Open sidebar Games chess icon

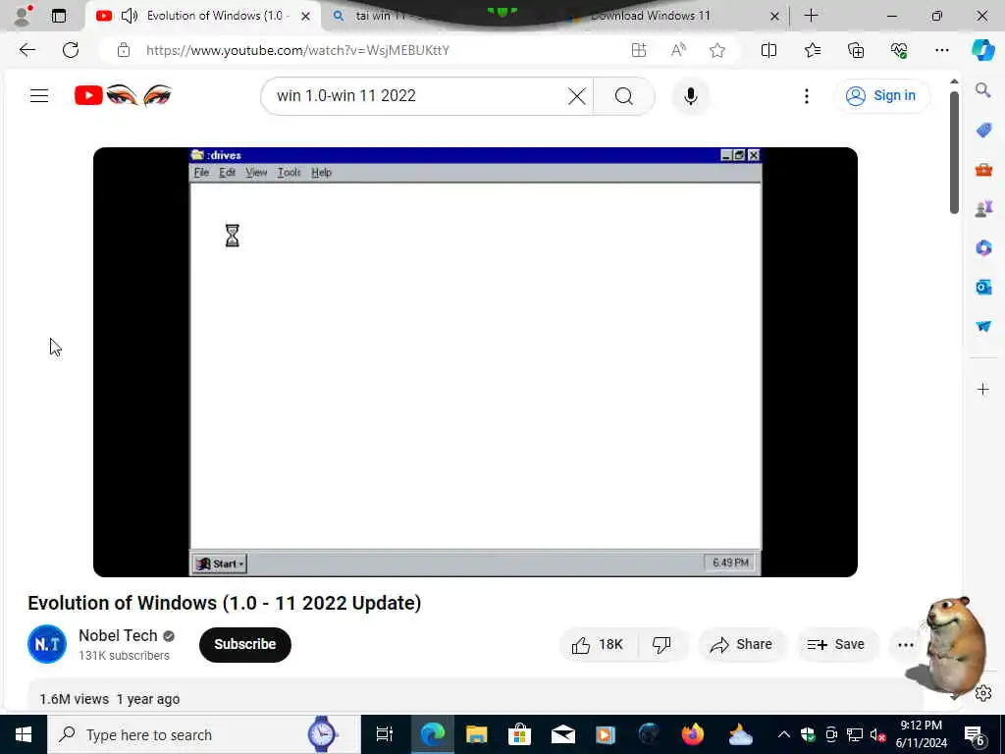pos(983,208)
